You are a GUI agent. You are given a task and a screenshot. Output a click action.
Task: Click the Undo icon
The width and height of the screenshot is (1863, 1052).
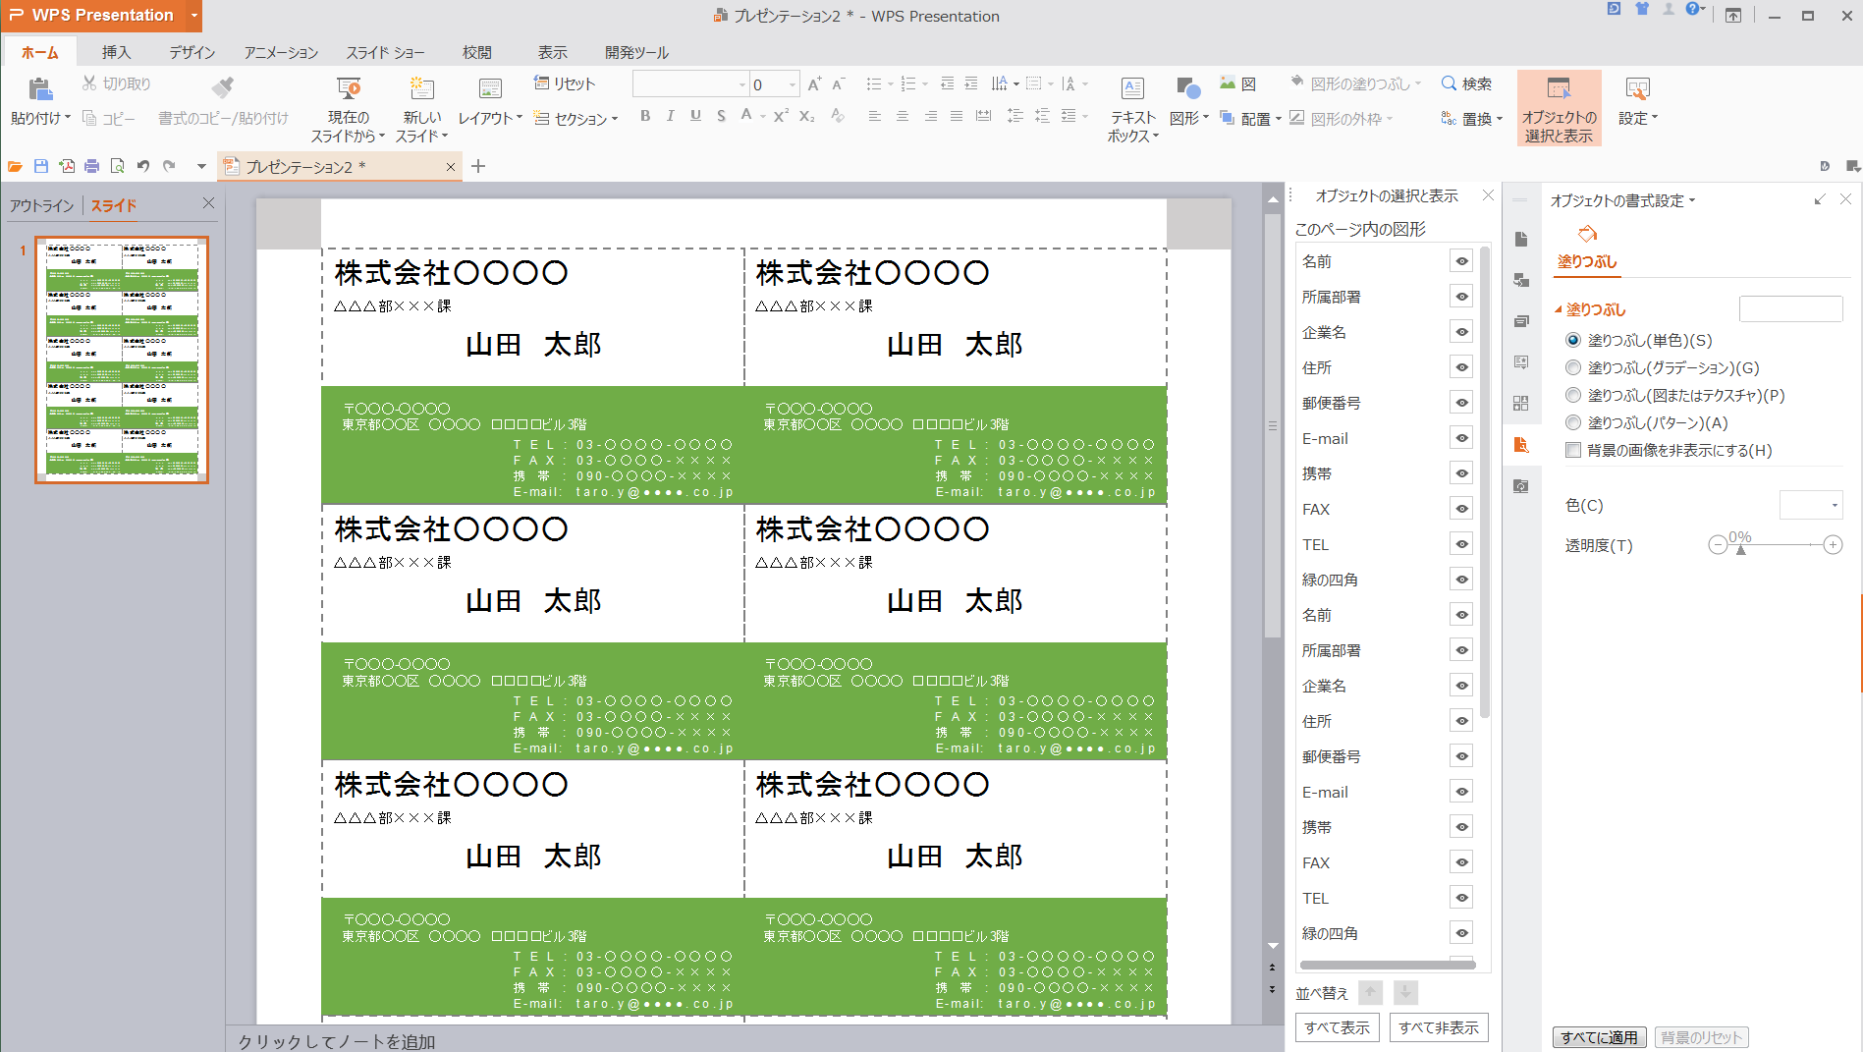143,166
